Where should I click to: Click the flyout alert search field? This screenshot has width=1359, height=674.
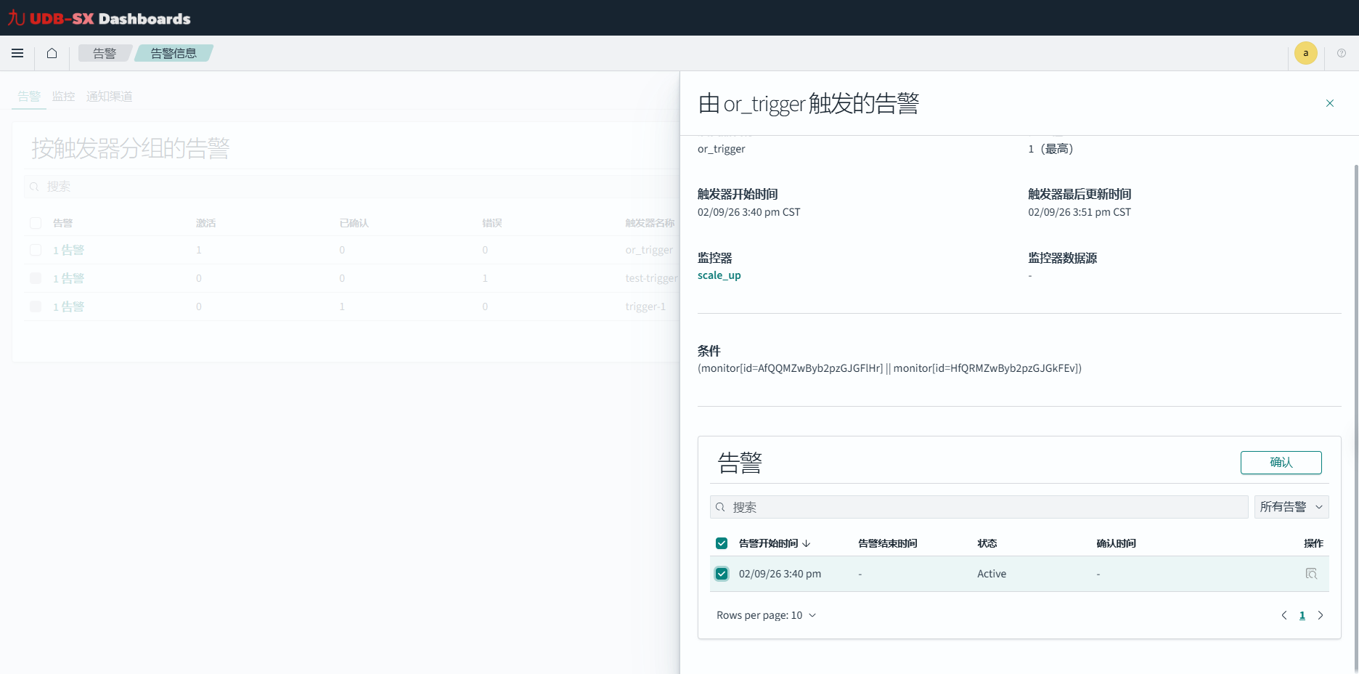(979, 507)
